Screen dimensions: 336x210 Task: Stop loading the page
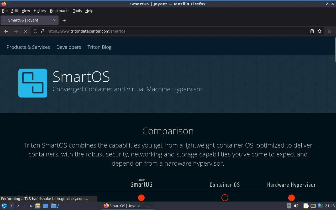25,31
